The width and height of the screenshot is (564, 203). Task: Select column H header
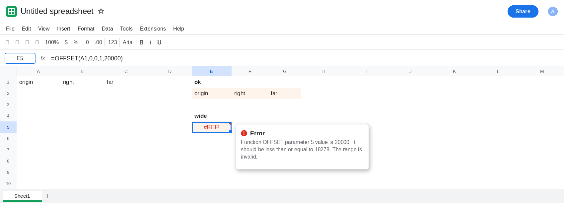coord(323,71)
